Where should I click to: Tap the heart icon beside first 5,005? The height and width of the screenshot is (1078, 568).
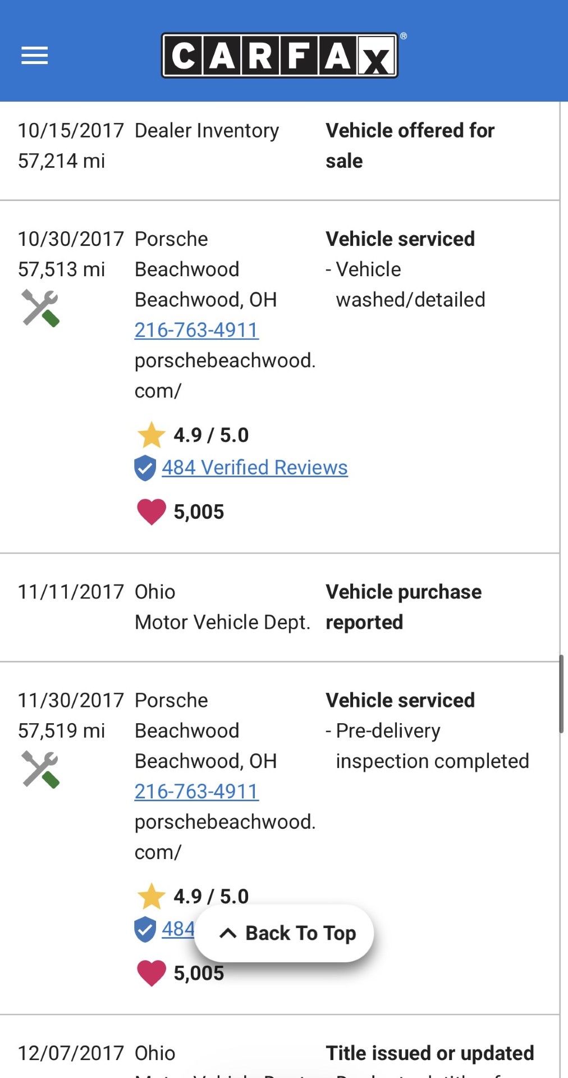coord(151,511)
